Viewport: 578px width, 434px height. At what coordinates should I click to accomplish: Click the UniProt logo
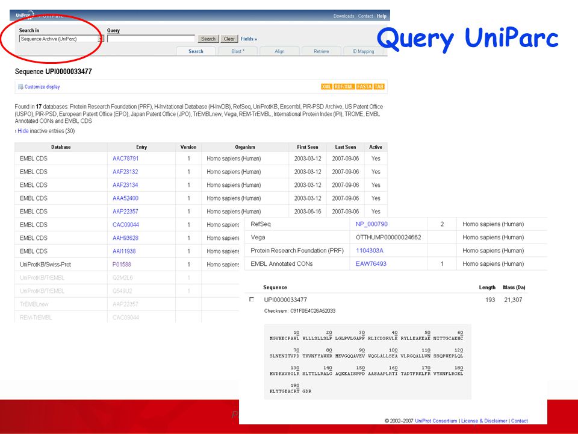[25, 16]
